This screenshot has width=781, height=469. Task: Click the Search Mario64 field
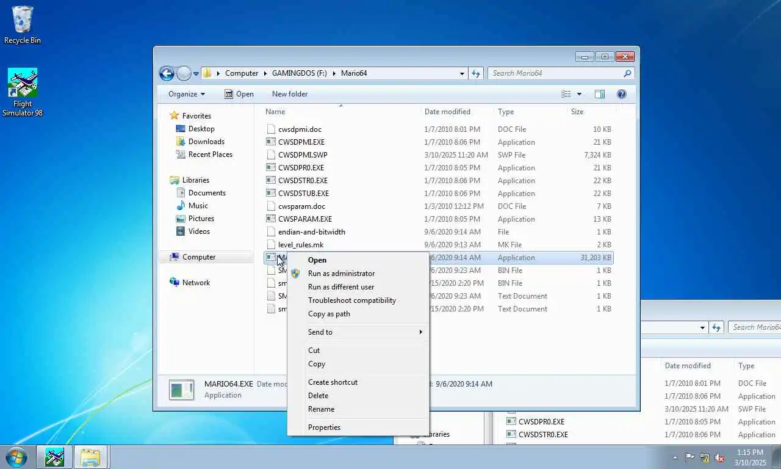[555, 73]
